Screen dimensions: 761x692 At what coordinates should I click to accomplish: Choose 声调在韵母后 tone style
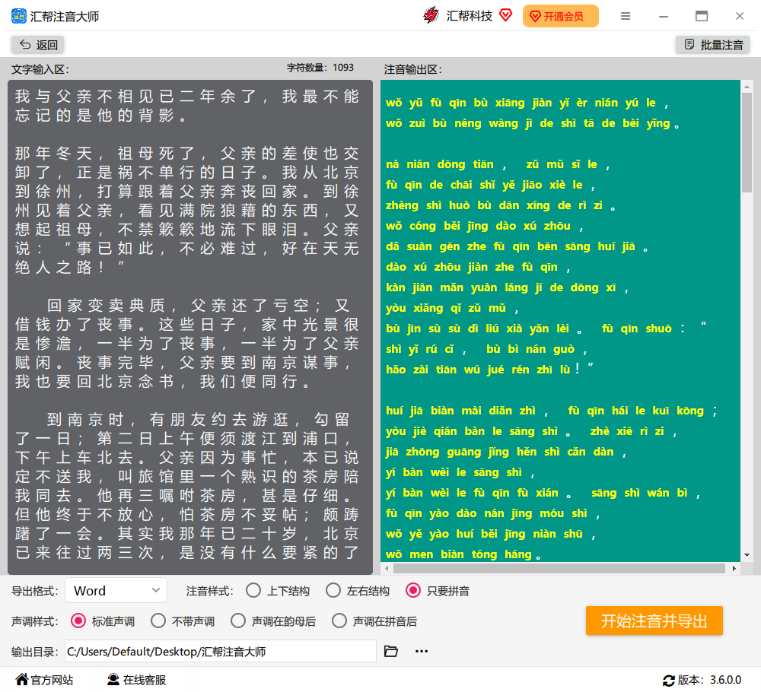click(x=273, y=621)
